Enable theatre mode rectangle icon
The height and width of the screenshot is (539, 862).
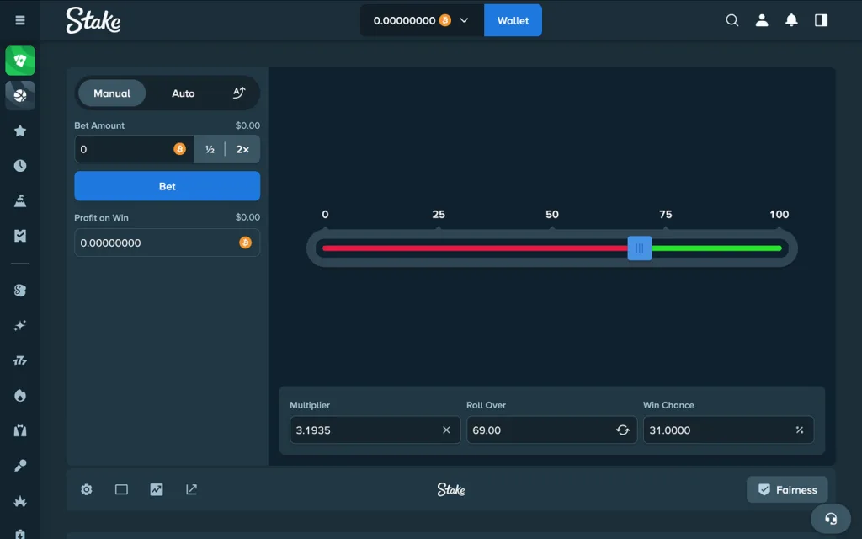coord(121,489)
